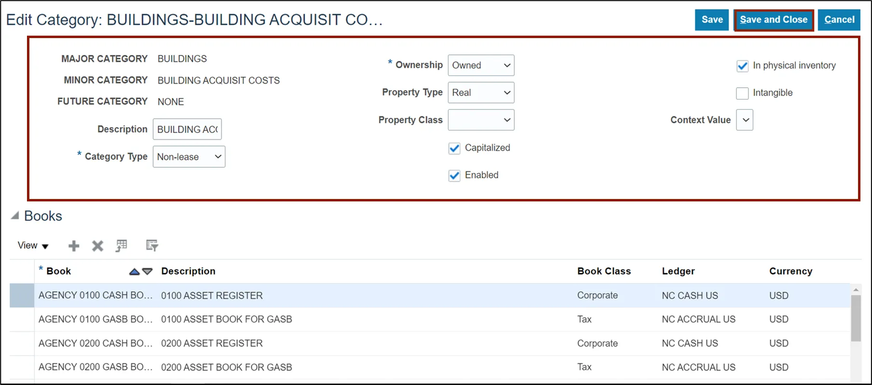
Task: Expand the Category Type dropdown
Action: pyautogui.click(x=189, y=157)
